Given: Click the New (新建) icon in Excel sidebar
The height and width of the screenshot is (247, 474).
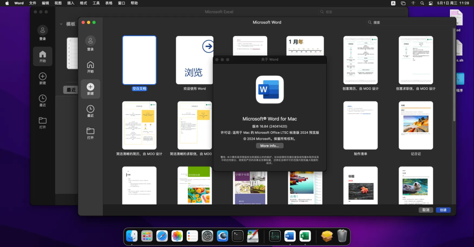Looking at the screenshot, I should click(x=43, y=76).
